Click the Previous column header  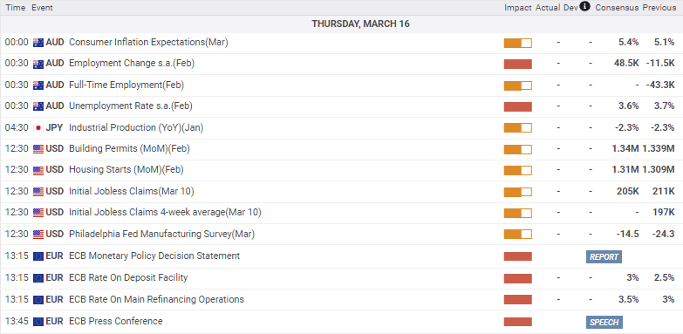tap(659, 8)
